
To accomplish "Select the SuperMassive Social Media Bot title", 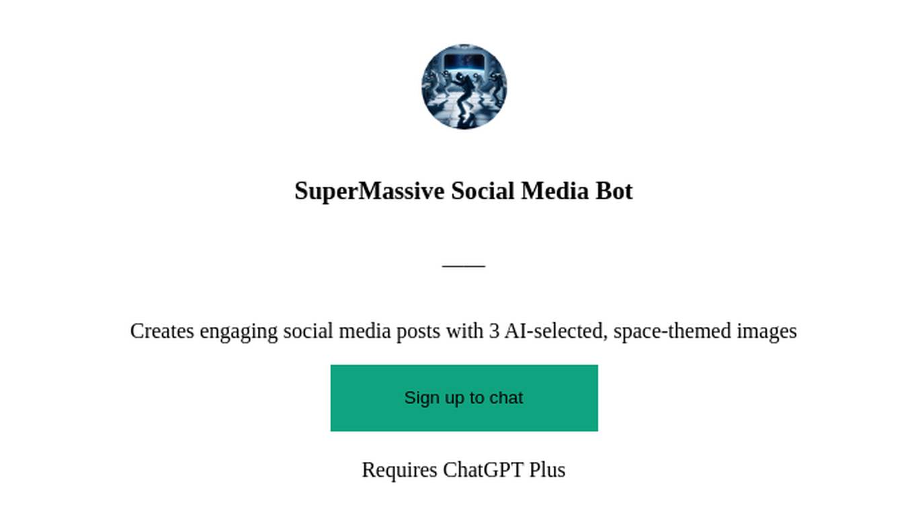I will point(464,191).
